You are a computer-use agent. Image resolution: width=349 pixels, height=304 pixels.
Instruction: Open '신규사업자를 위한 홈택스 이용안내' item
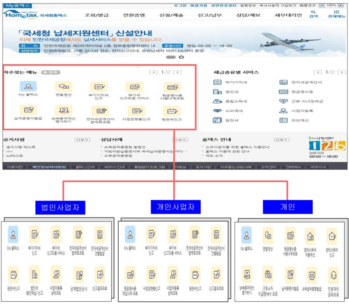point(237,147)
